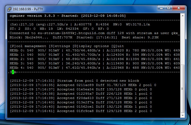Click the "Accepted 01fc9ca8" log entry
191x125 pixels.
click(x=75, y=111)
